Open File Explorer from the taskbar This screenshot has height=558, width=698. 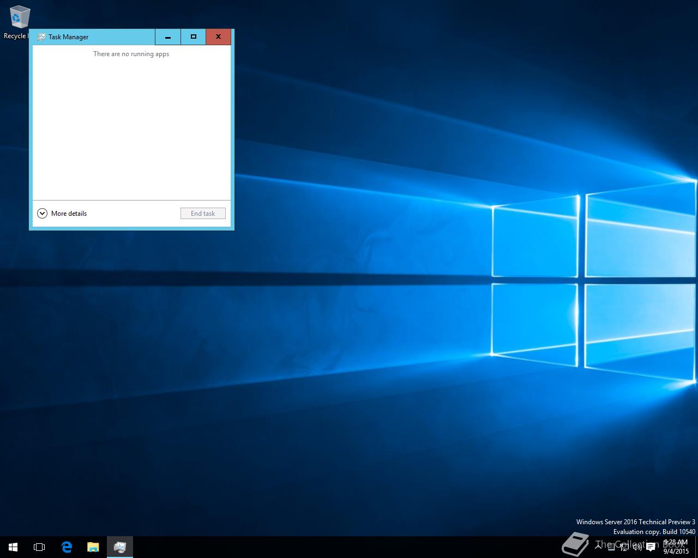[x=93, y=547]
